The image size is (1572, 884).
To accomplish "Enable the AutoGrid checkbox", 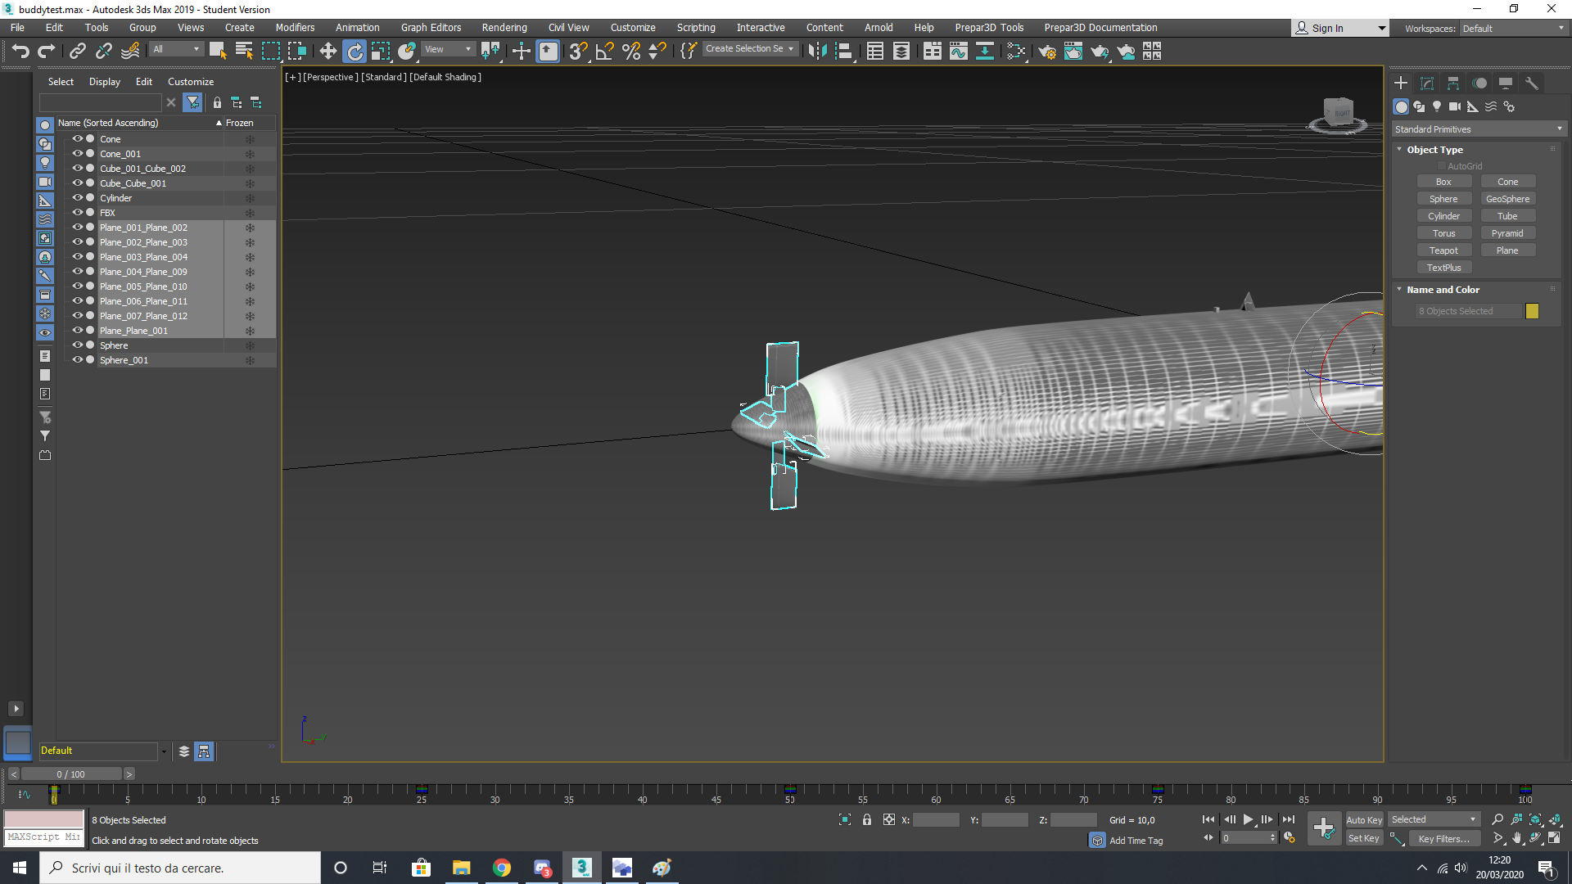I will 1442,166.
